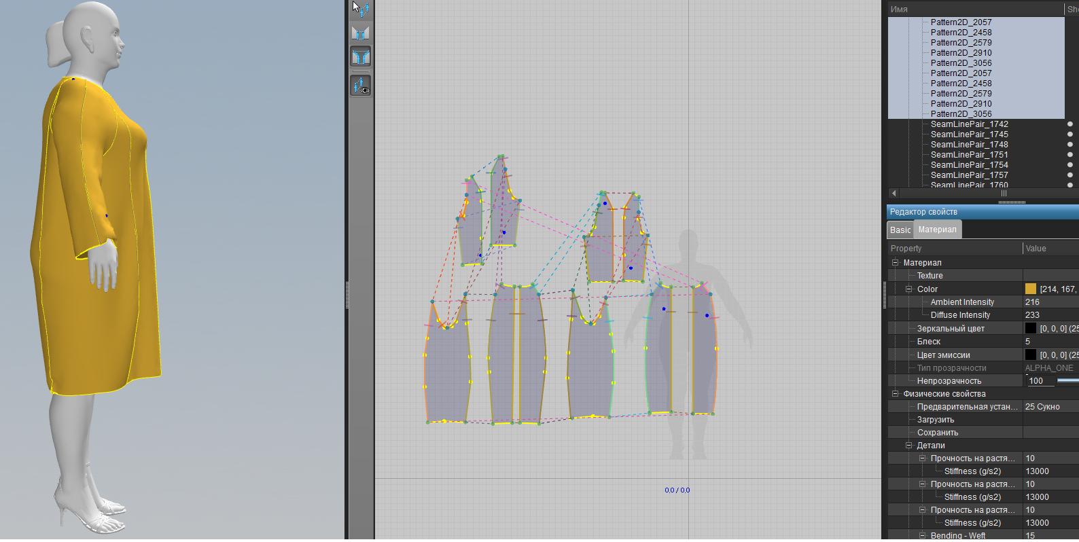Select the edit sewing tool with arrow
The width and height of the screenshot is (1079, 542).
click(x=360, y=8)
